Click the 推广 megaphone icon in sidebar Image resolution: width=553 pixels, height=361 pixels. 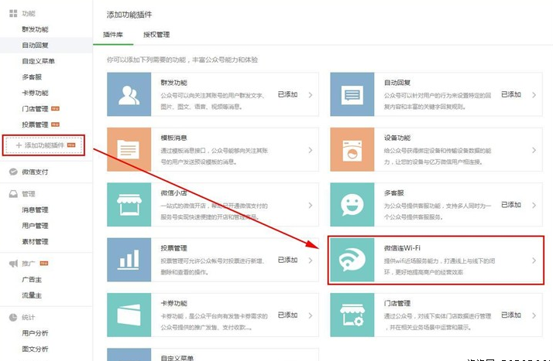(x=13, y=263)
